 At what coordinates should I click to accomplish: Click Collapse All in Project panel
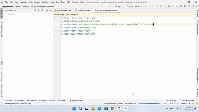[42, 10]
